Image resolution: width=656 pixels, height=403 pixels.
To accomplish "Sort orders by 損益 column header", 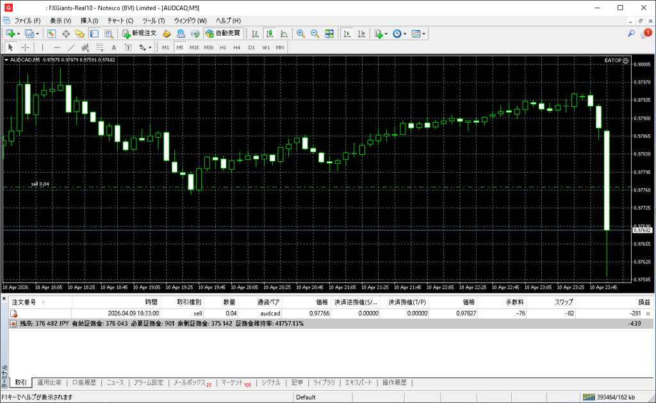I will [x=643, y=302].
